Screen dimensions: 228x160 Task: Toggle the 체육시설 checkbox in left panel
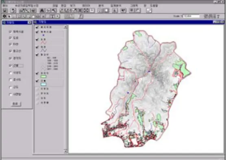(10, 32)
